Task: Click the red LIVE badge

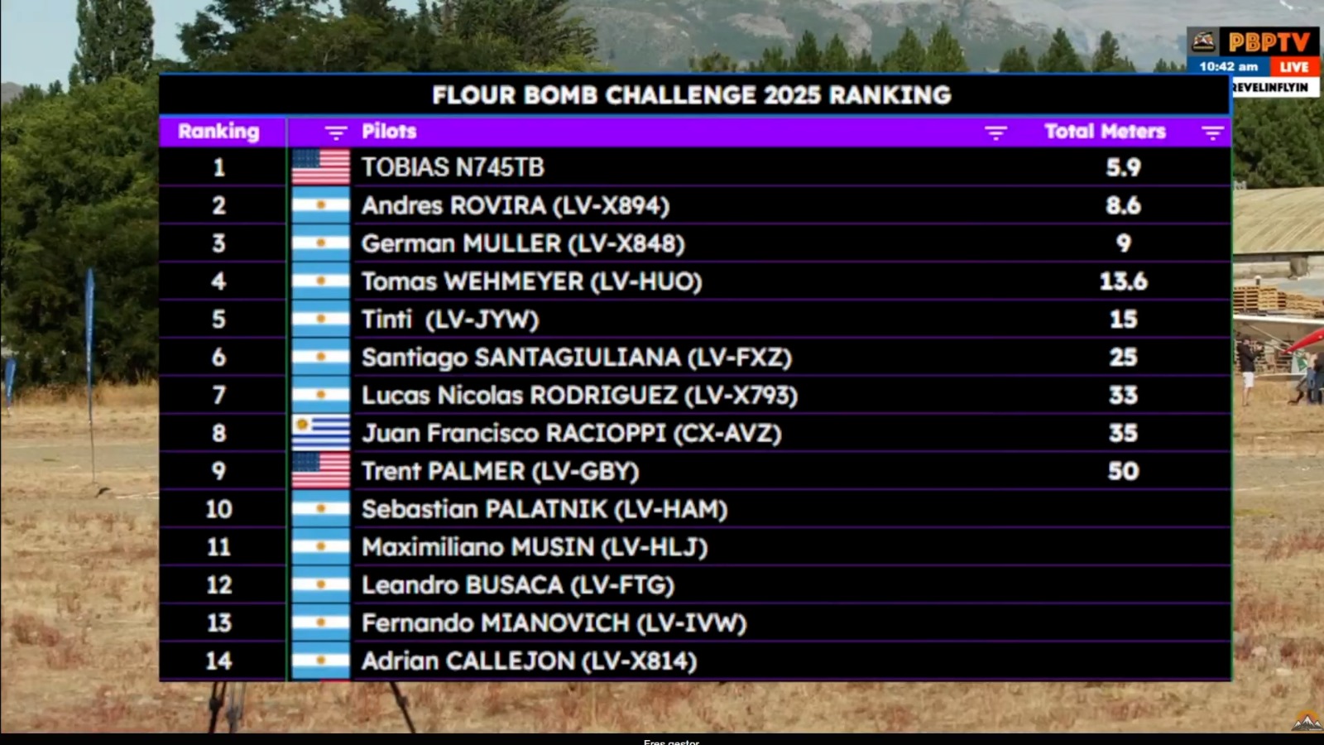Action: pos(1294,67)
